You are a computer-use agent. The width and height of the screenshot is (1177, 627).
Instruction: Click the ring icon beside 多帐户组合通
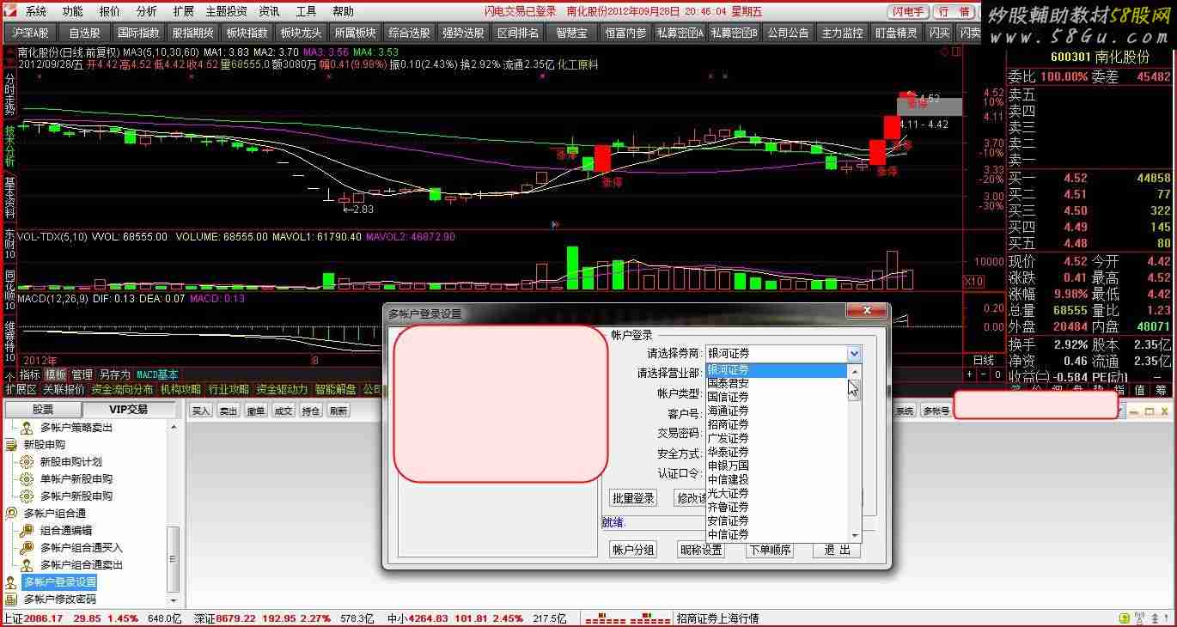click(11, 514)
